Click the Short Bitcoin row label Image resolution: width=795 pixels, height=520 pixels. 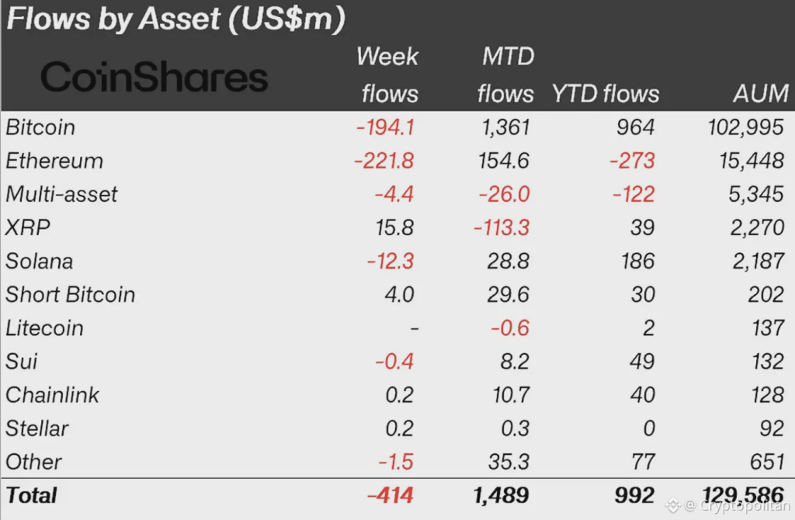pos(70,295)
